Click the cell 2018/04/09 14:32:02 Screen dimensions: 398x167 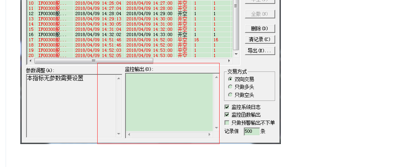pyautogui.click(x=98, y=35)
